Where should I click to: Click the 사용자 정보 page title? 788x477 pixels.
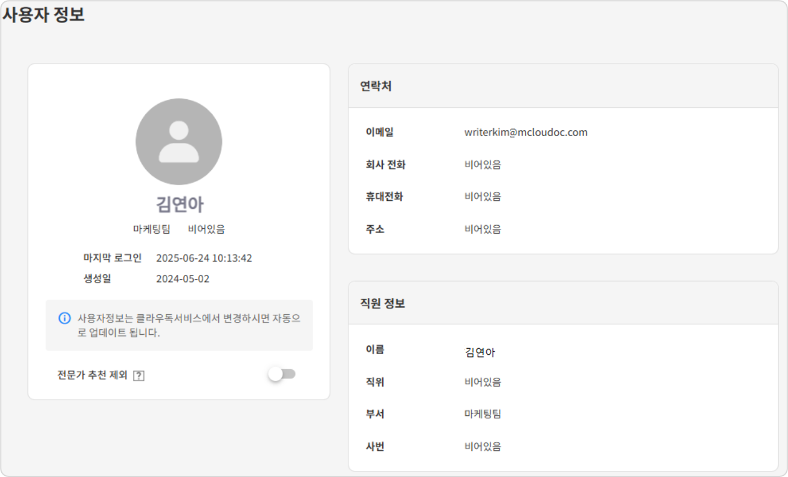(x=44, y=15)
